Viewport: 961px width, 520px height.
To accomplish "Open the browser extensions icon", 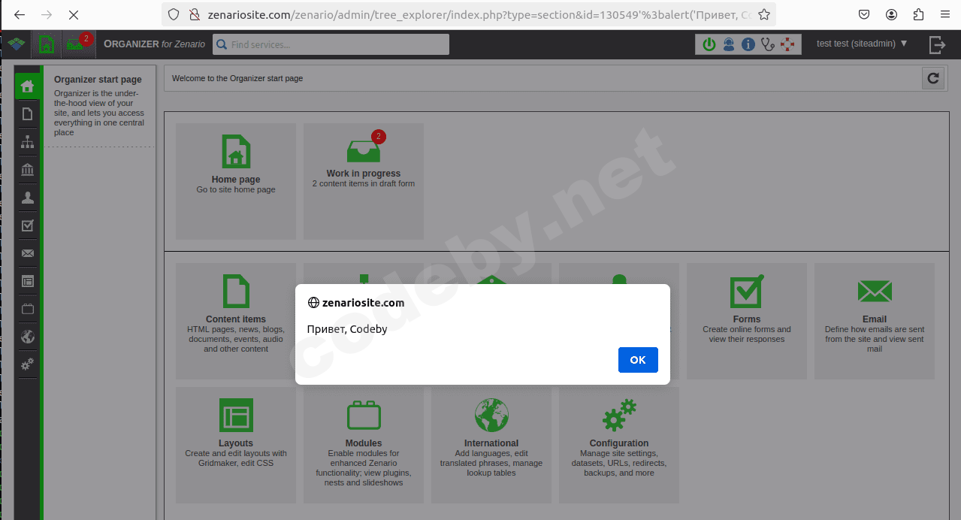I will point(918,14).
